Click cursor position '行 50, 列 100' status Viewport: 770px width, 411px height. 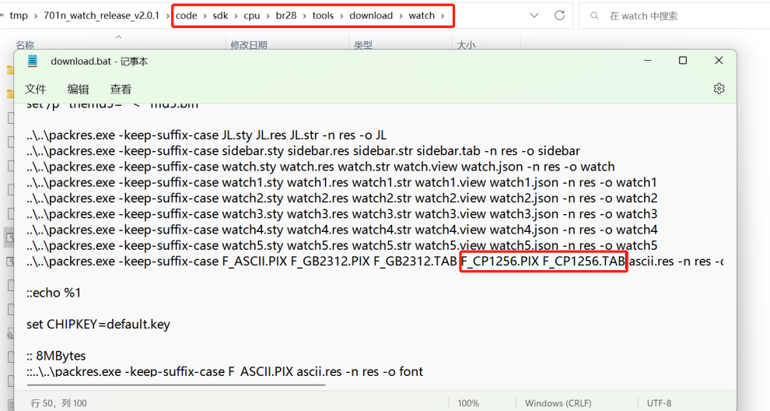61,402
